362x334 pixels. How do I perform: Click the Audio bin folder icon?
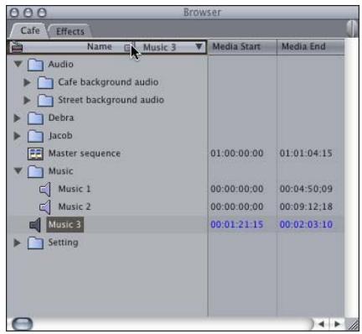(x=35, y=65)
